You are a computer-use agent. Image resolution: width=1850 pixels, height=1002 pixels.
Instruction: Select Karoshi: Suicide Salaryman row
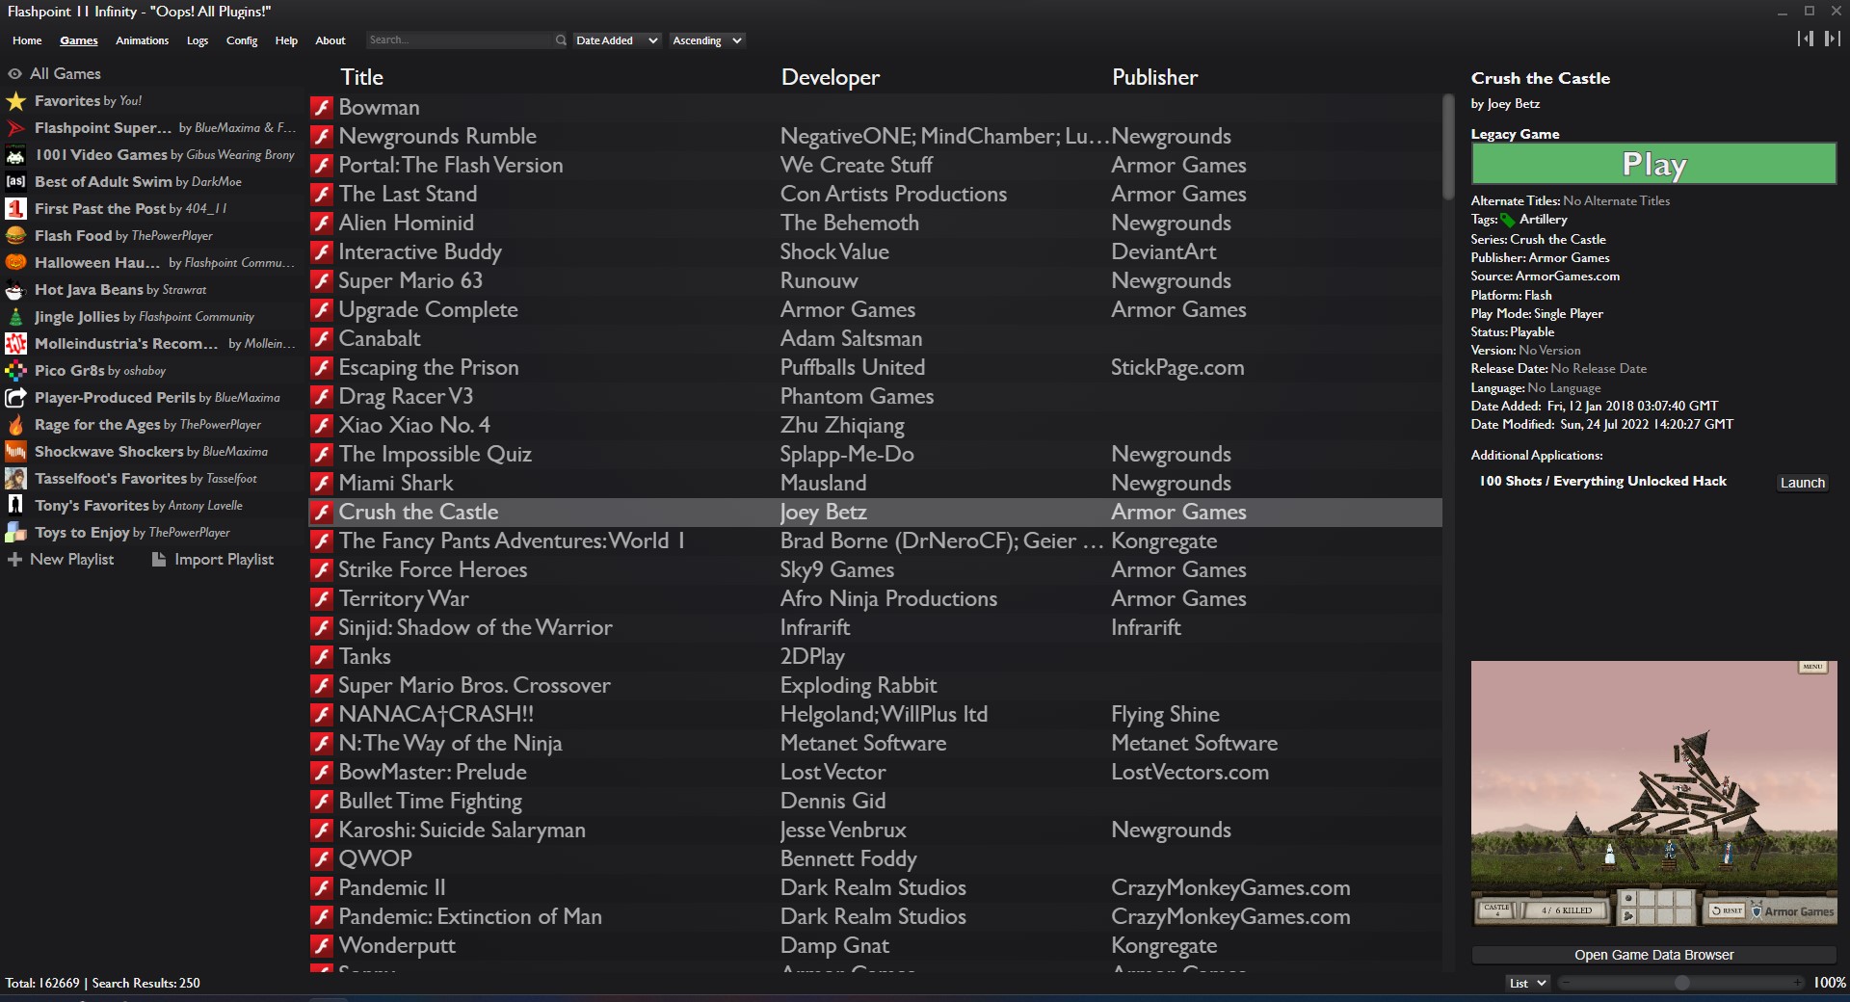click(x=875, y=831)
